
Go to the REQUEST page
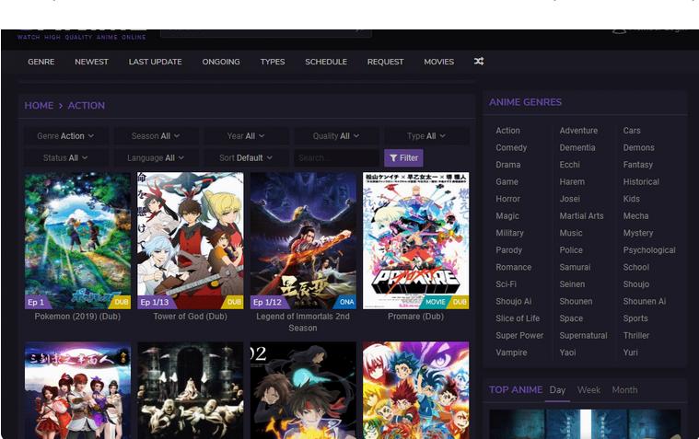coord(385,62)
